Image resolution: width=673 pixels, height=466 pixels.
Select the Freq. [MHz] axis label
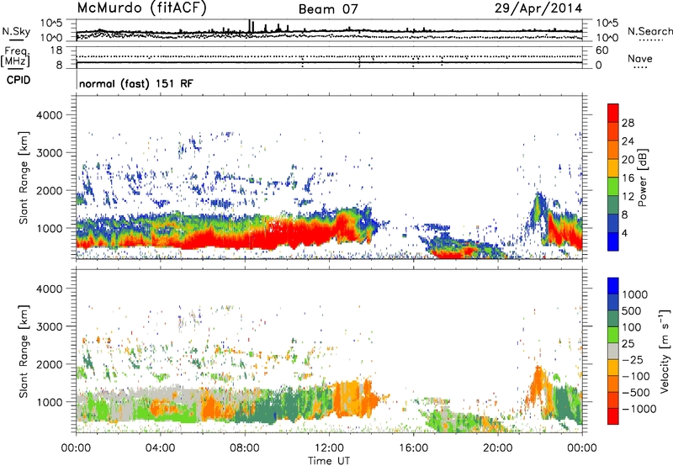coord(15,56)
